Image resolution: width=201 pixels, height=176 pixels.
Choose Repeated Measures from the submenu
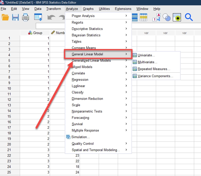click(x=156, y=69)
